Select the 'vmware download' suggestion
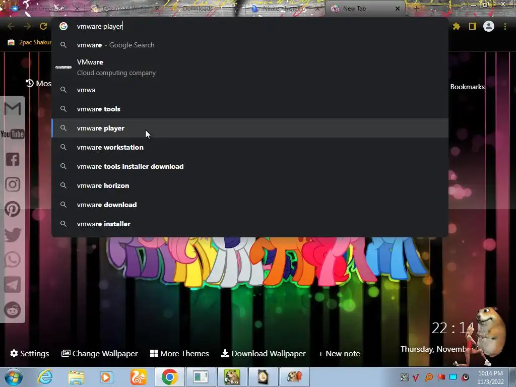The width and height of the screenshot is (516, 387). (x=250, y=205)
